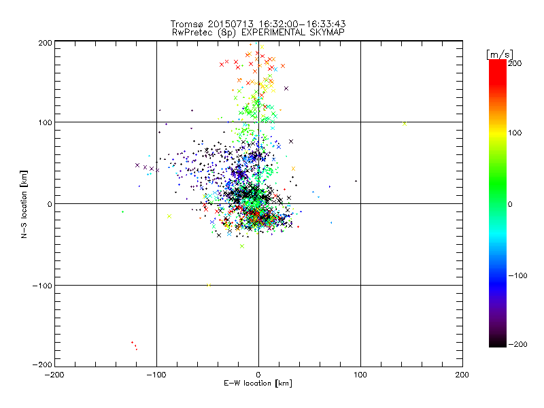Click the X-axis tick label '−200'
The height and width of the screenshot is (408, 544).
point(54,375)
